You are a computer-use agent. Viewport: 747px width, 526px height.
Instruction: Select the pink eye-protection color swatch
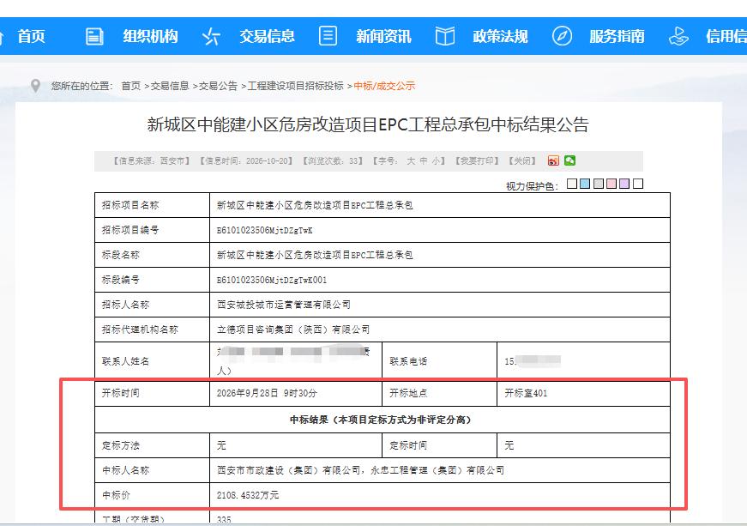click(611, 184)
